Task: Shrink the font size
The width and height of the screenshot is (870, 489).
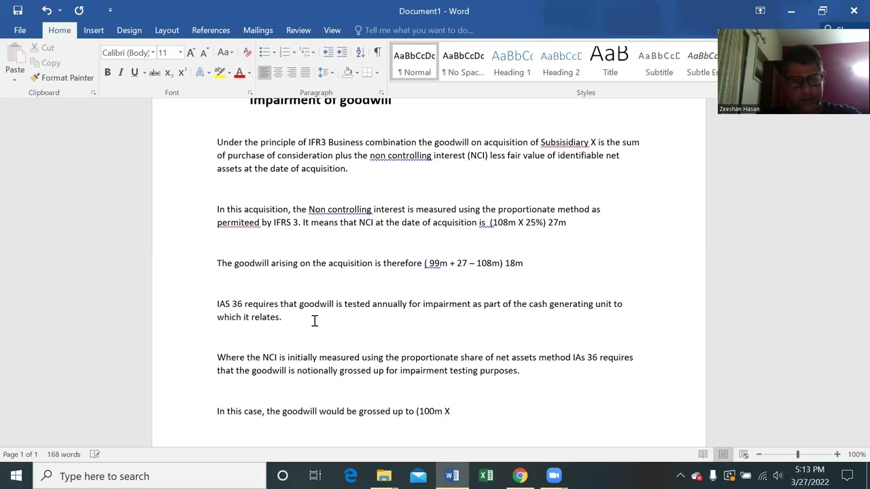Action: point(204,52)
